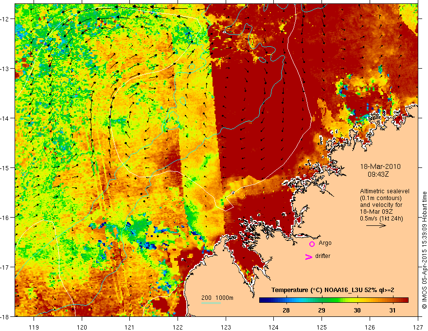Click latitude axis label -17
Viewport: 428px width, 331px height.
click(5, 267)
